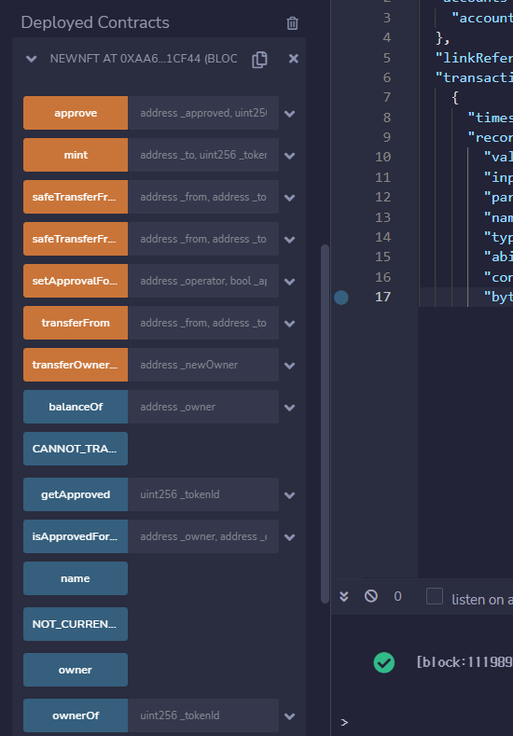Click the ownerOf call button
513x736 pixels.
point(76,715)
